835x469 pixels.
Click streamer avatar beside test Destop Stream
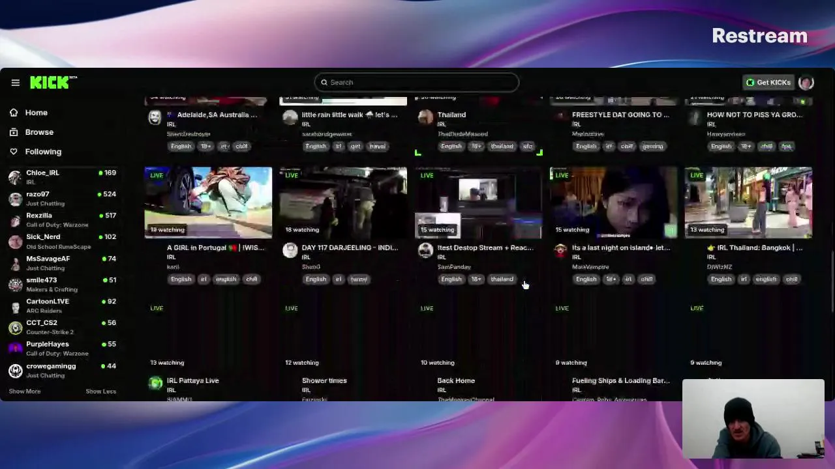[x=425, y=250]
